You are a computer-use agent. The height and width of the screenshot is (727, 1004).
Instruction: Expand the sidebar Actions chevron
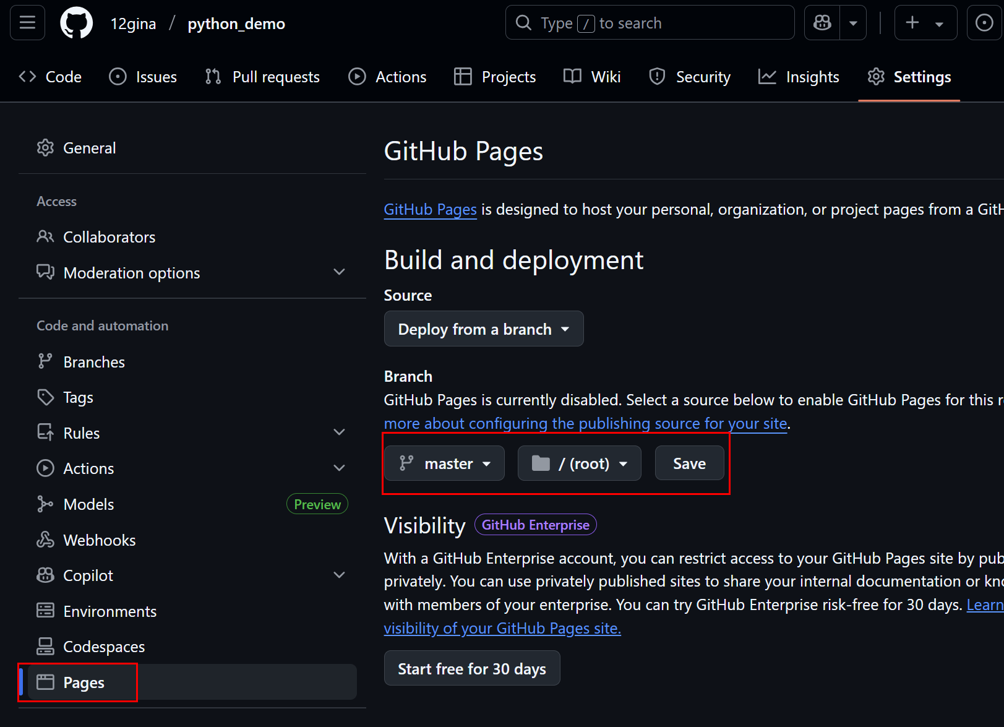tap(339, 468)
